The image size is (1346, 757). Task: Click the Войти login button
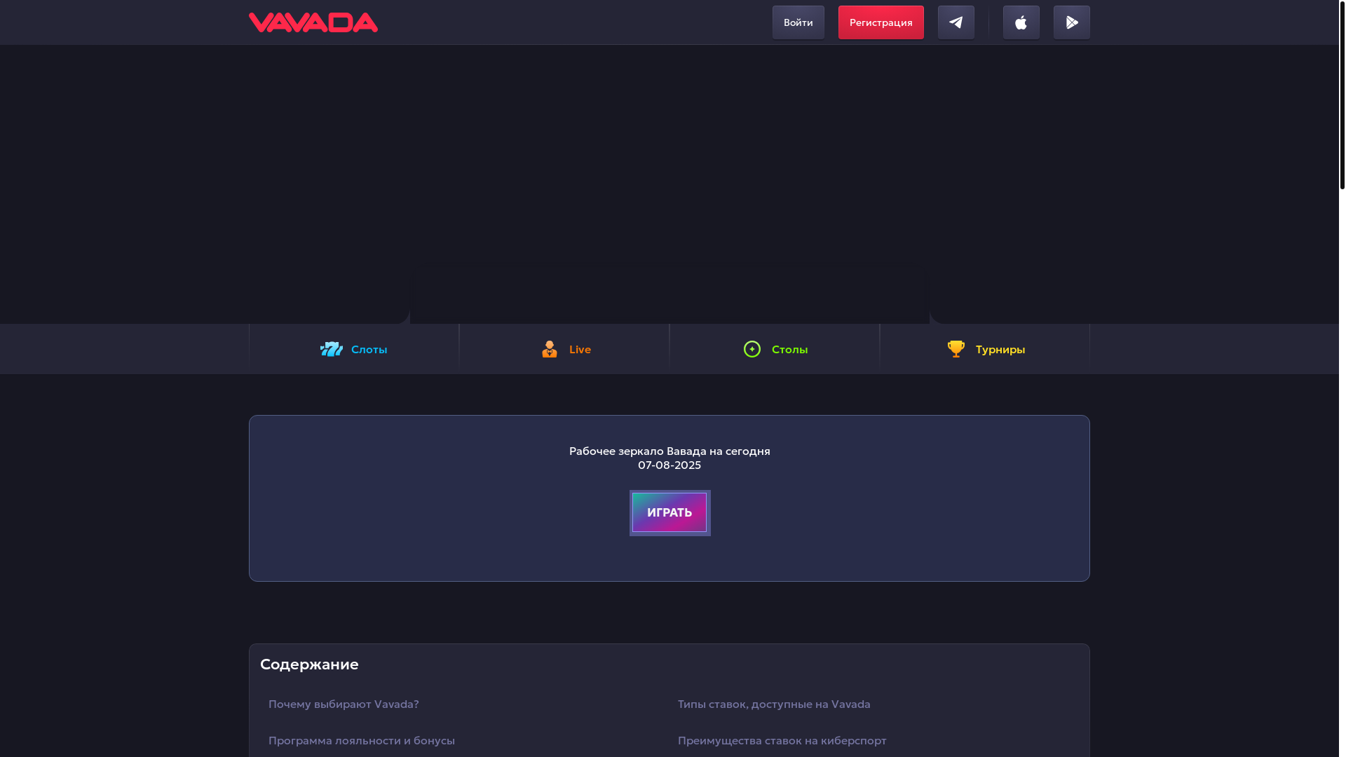click(798, 22)
